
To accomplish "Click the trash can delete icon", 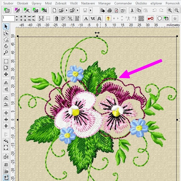I will 57,18.
